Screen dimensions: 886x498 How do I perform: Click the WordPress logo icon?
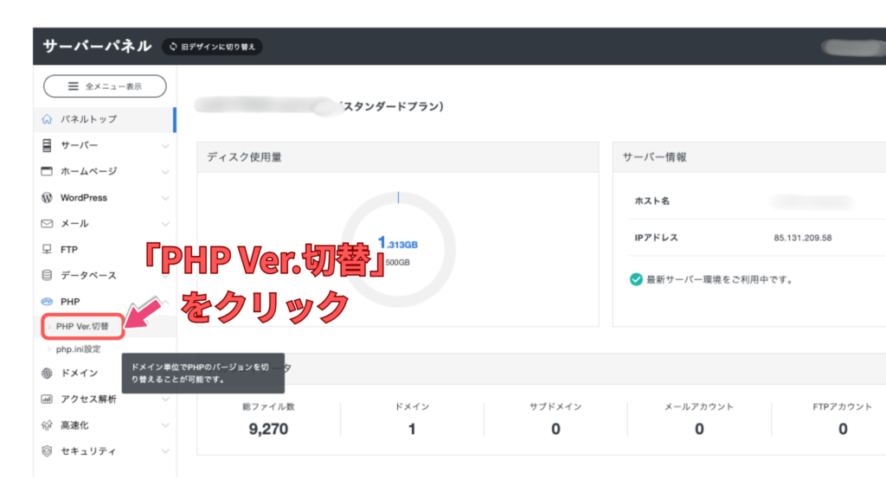48,198
